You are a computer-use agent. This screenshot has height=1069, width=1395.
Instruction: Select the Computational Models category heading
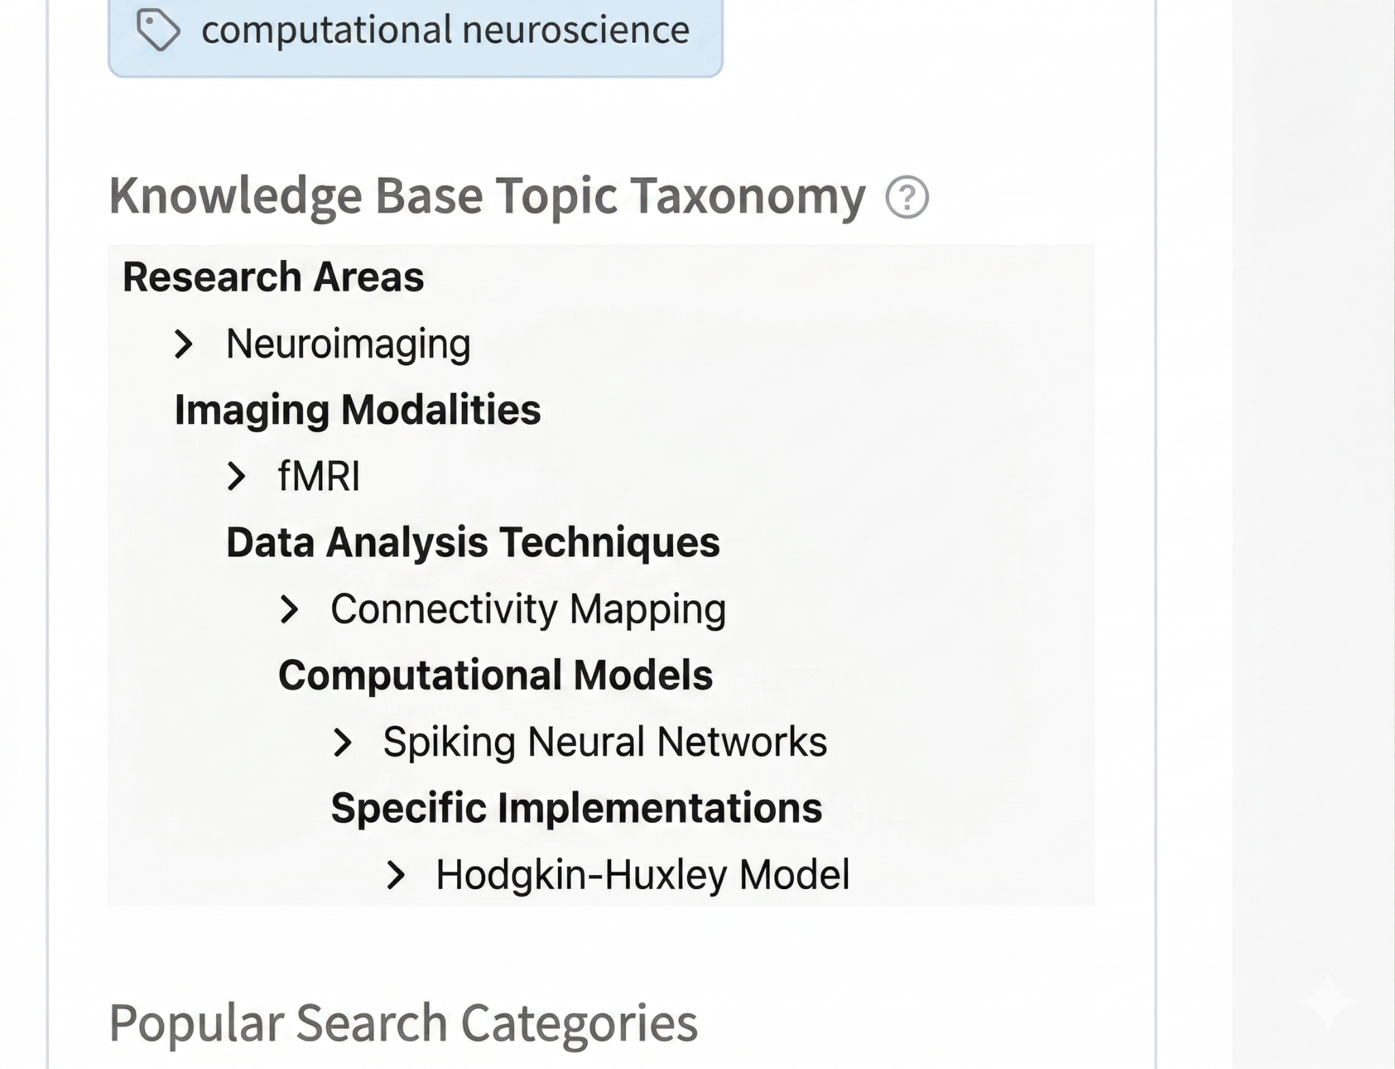[495, 675]
